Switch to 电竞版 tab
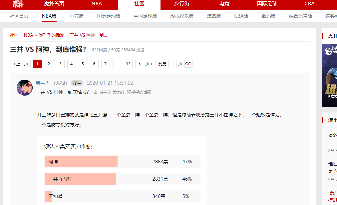337x205 pixels. 77,16
